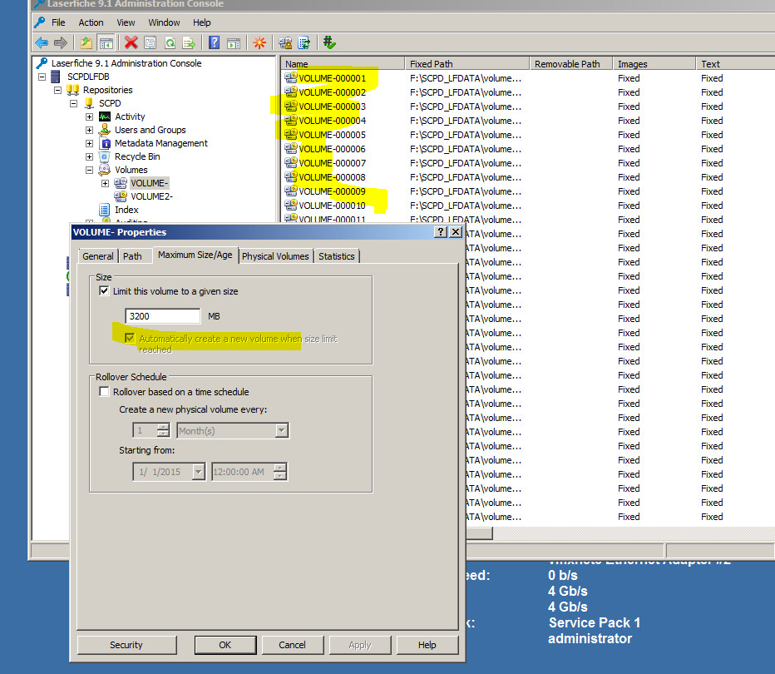Expand the Recycle Bin node
Image resolution: width=775 pixels, height=674 pixels.
(89, 156)
